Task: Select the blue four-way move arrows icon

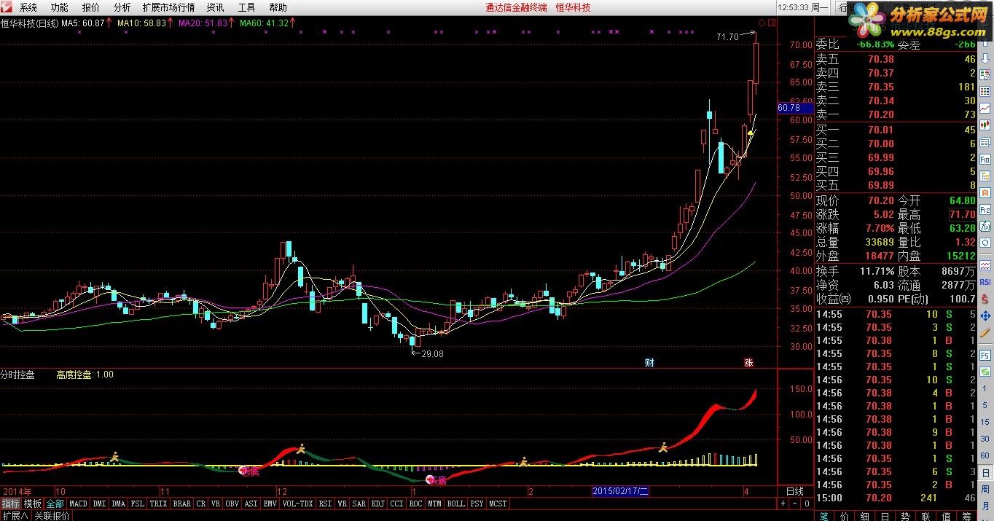Action: [985, 316]
